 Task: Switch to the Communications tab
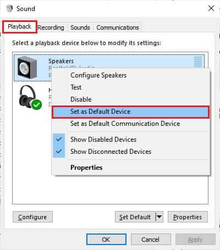point(118,27)
